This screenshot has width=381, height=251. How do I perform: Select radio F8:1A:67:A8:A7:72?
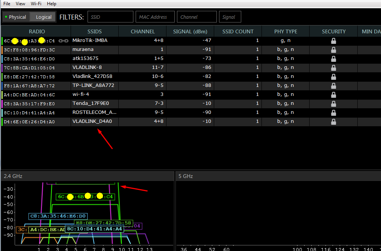[x=29, y=86]
